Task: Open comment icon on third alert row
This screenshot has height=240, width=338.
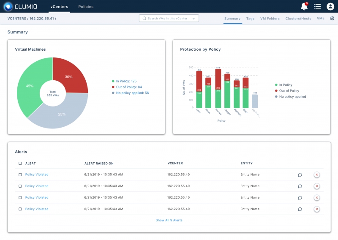Action: pos(300,197)
